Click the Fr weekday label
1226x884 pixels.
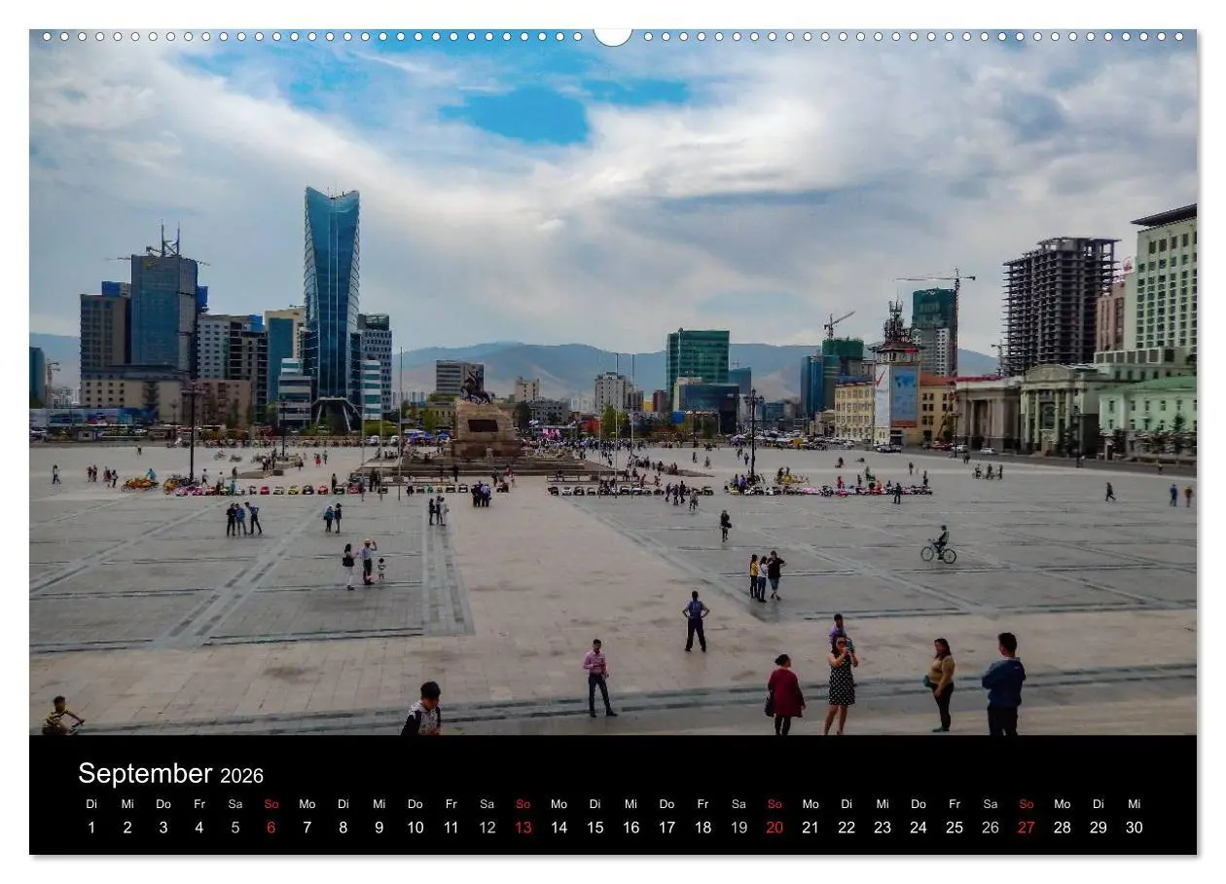(199, 804)
